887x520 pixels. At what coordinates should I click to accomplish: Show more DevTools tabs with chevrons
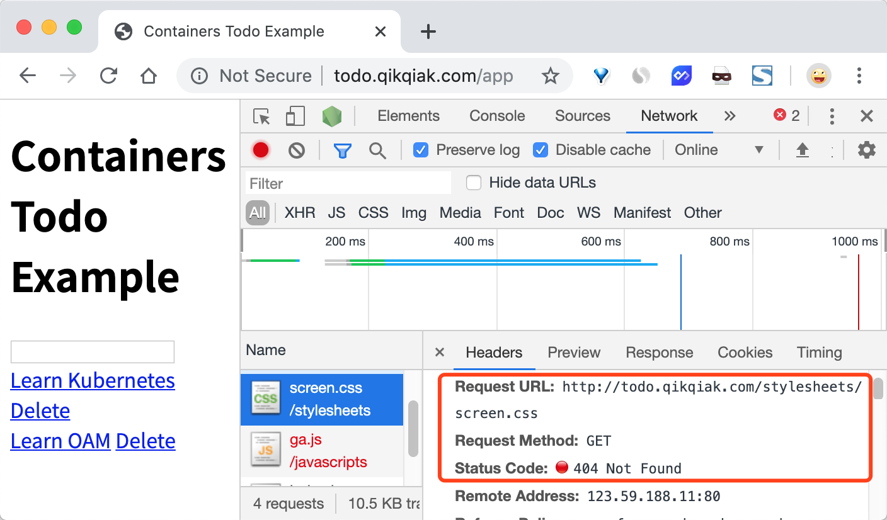pyautogui.click(x=730, y=116)
